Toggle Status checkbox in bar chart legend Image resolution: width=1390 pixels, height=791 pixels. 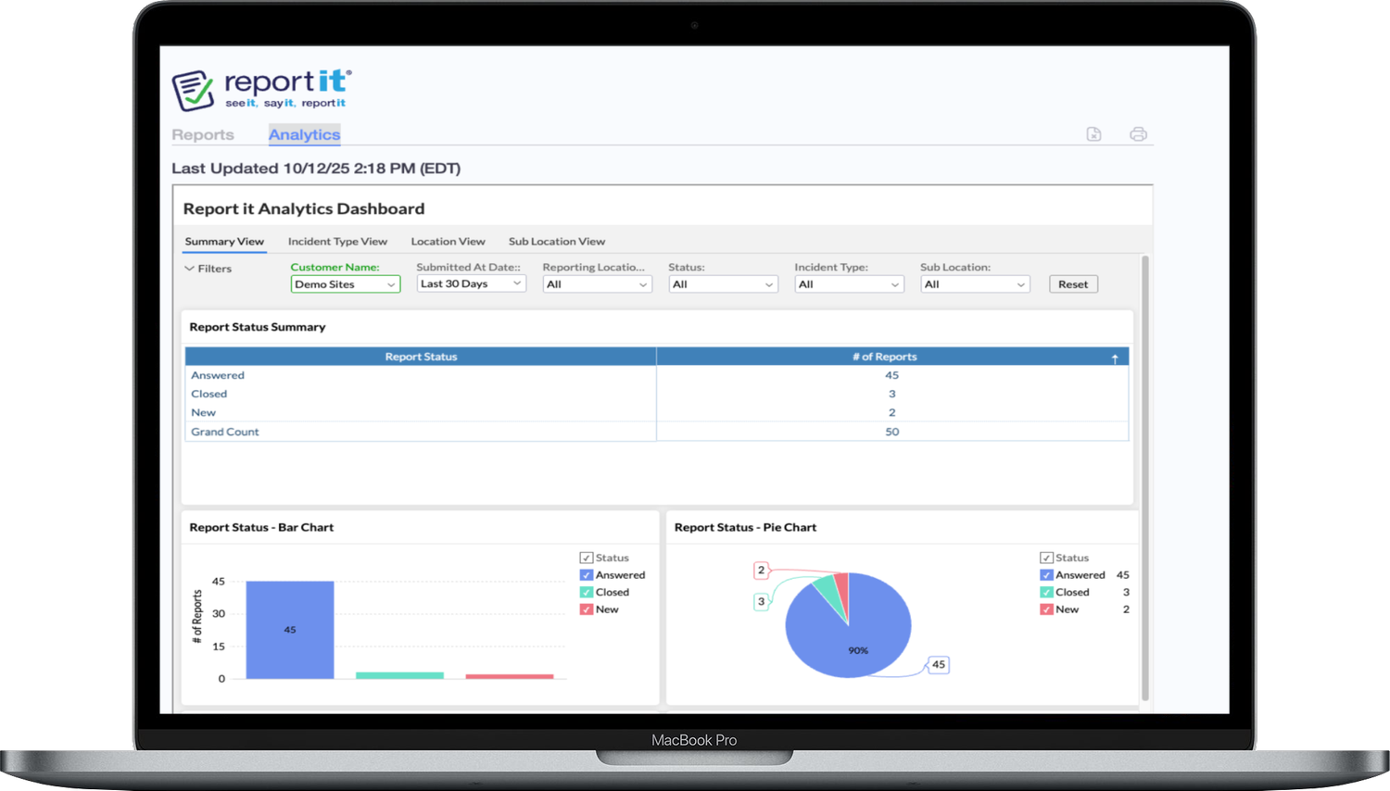click(586, 558)
